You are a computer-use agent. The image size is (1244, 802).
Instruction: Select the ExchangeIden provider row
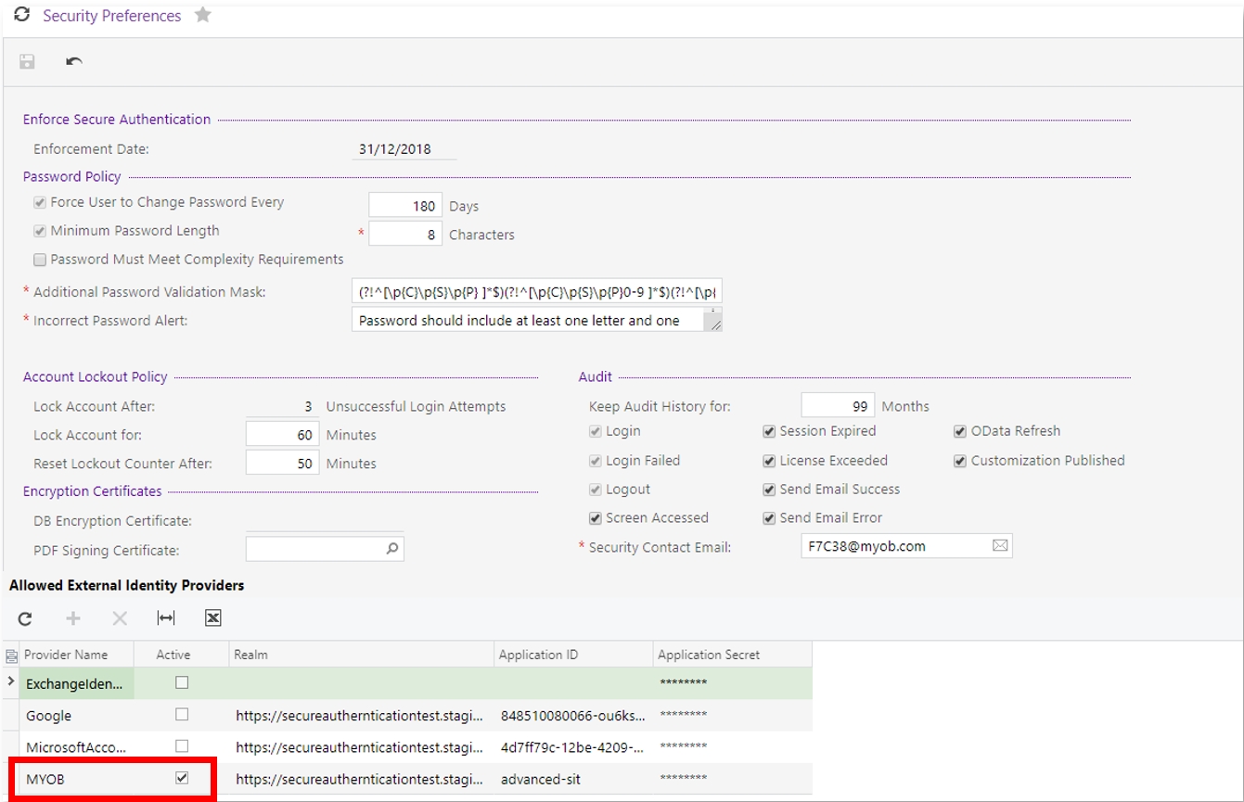pos(74,684)
